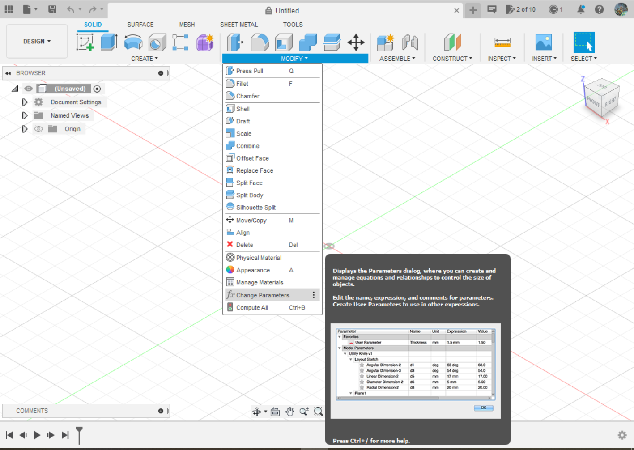Click the Insert image icon

[544, 42]
